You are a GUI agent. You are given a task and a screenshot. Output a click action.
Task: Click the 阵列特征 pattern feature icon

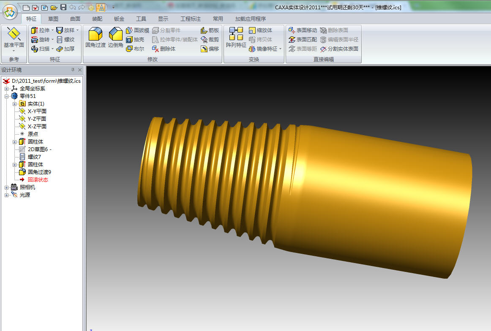pos(236,34)
